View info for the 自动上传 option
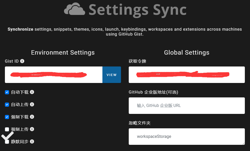This screenshot has width=250, height=151. click(x=32, y=104)
